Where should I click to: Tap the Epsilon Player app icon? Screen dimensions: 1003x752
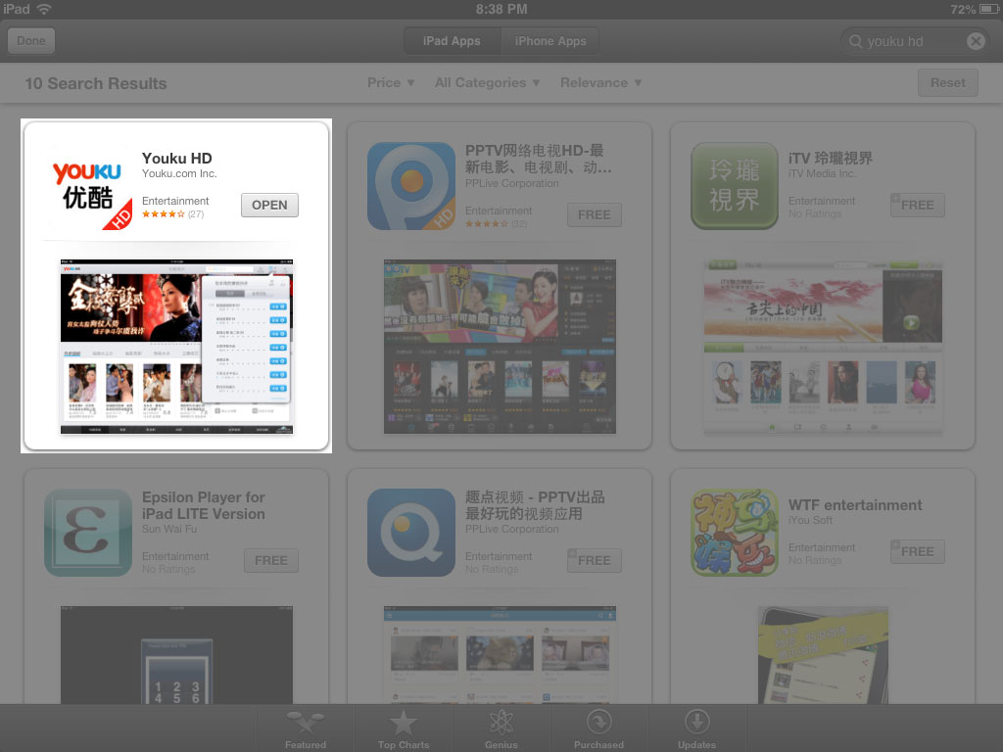click(88, 533)
